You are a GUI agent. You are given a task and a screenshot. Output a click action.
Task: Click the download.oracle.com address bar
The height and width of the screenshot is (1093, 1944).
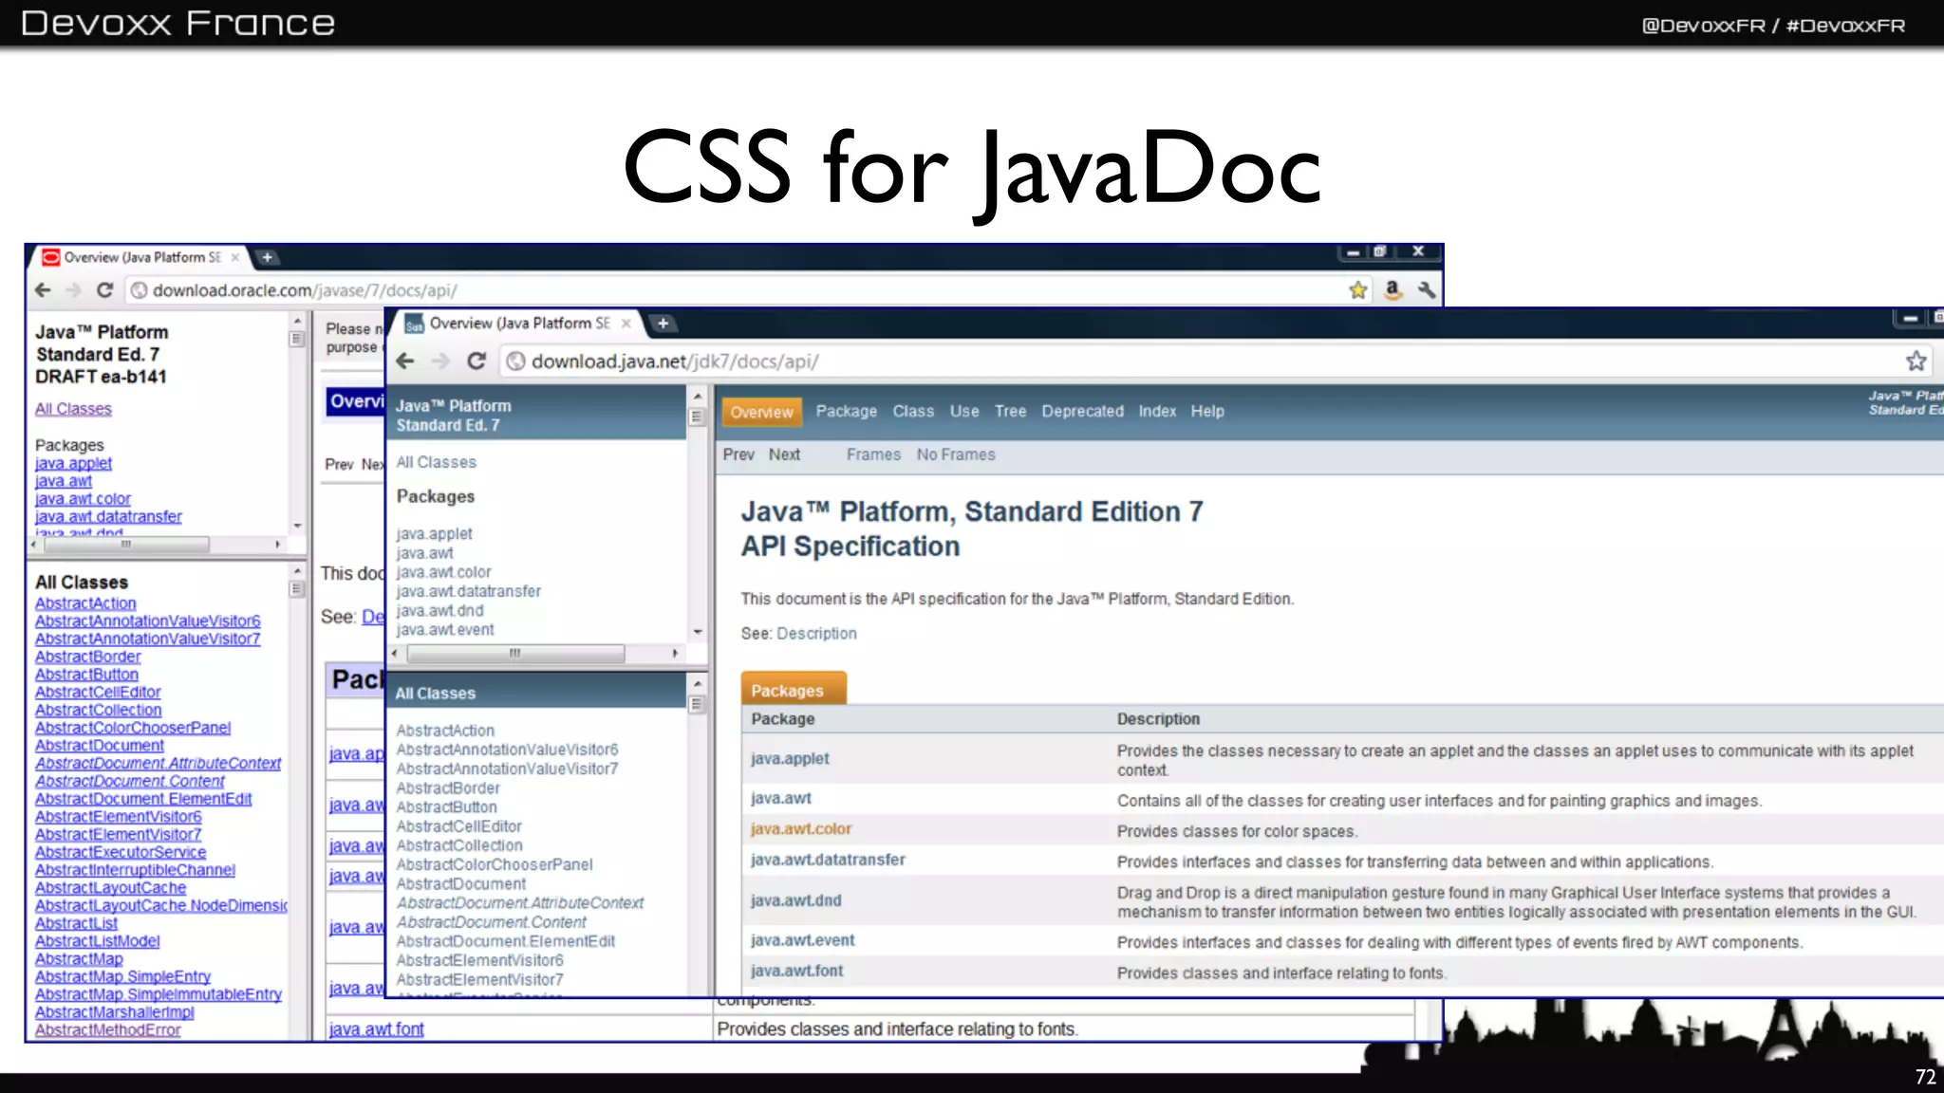(750, 290)
